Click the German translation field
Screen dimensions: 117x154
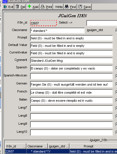click(x=71, y=84)
